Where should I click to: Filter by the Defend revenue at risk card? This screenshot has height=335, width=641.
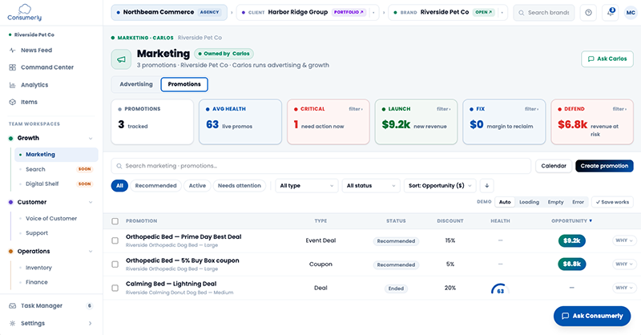pos(592,122)
